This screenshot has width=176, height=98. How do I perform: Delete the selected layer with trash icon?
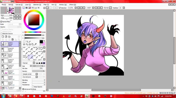coord(12,39)
